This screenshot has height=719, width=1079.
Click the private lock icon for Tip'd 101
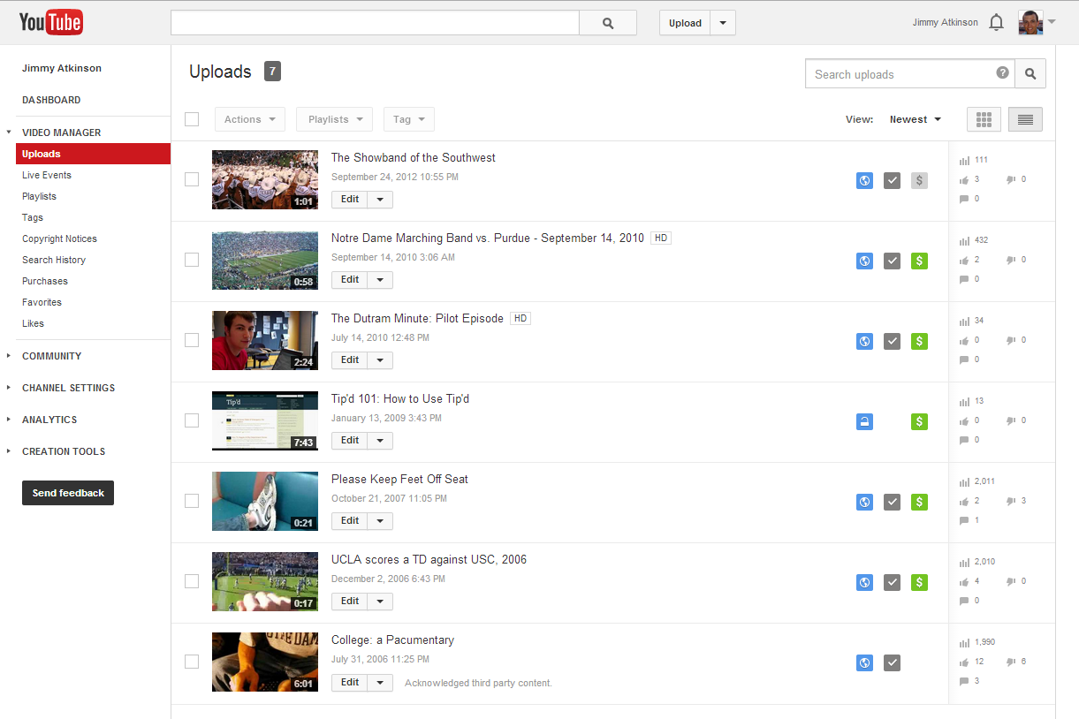coord(865,421)
